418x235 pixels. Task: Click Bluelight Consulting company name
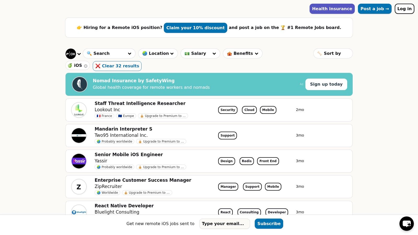click(x=117, y=212)
